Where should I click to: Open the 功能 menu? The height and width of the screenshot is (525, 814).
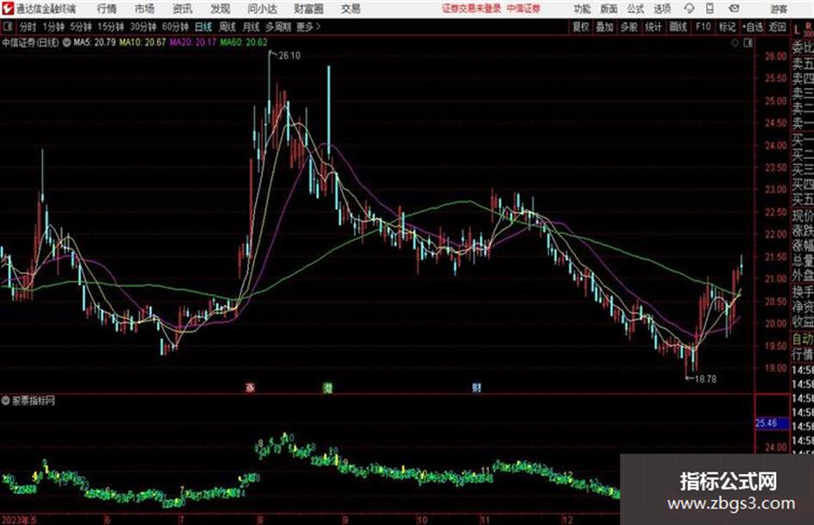click(x=582, y=9)
